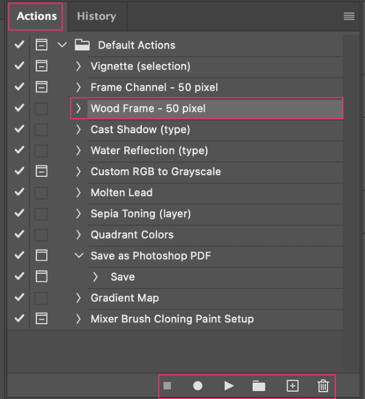Delete the selected action with the trash icon
The image size is (365, 399).
point(323,386)
